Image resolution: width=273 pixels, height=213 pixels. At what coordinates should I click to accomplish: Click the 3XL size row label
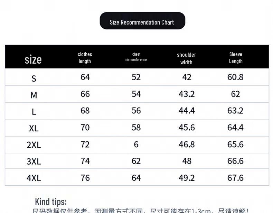tap(34, 161)
